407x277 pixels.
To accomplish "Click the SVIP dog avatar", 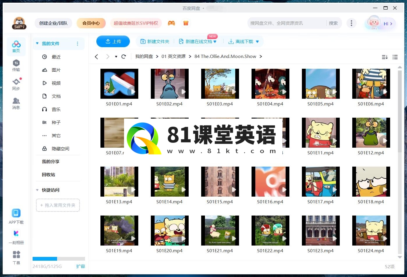I will click(19, 23).
